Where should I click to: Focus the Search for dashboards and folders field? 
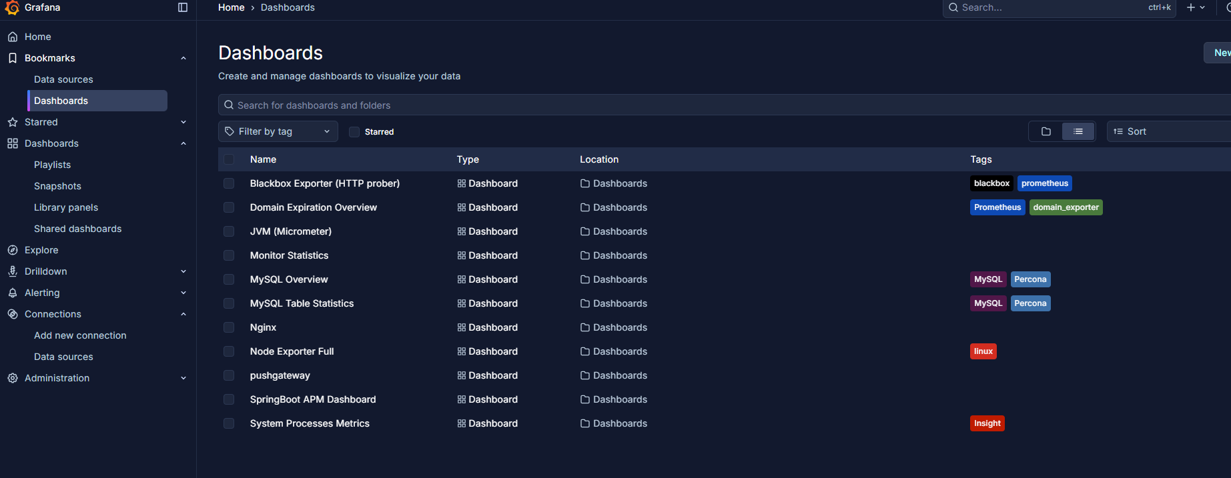coord(725,105)
